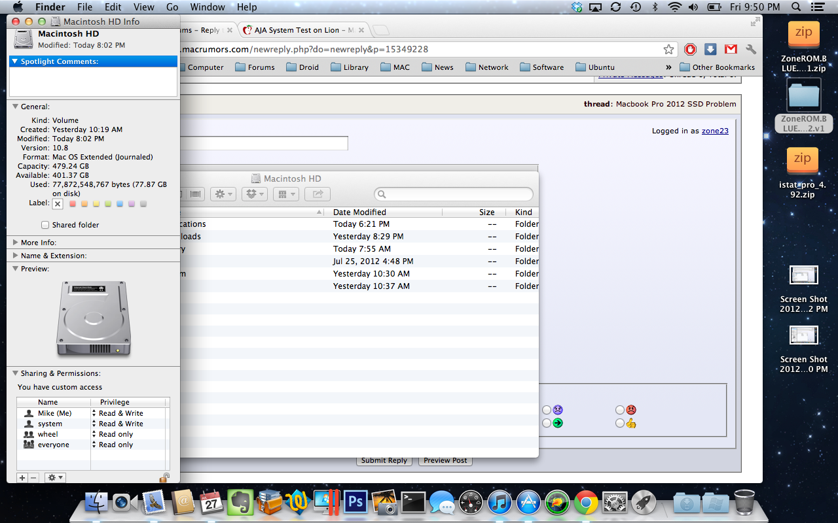Open iTunes from the Dock
The width and height of the screenshot is (838, 523).
coord(500,503)
